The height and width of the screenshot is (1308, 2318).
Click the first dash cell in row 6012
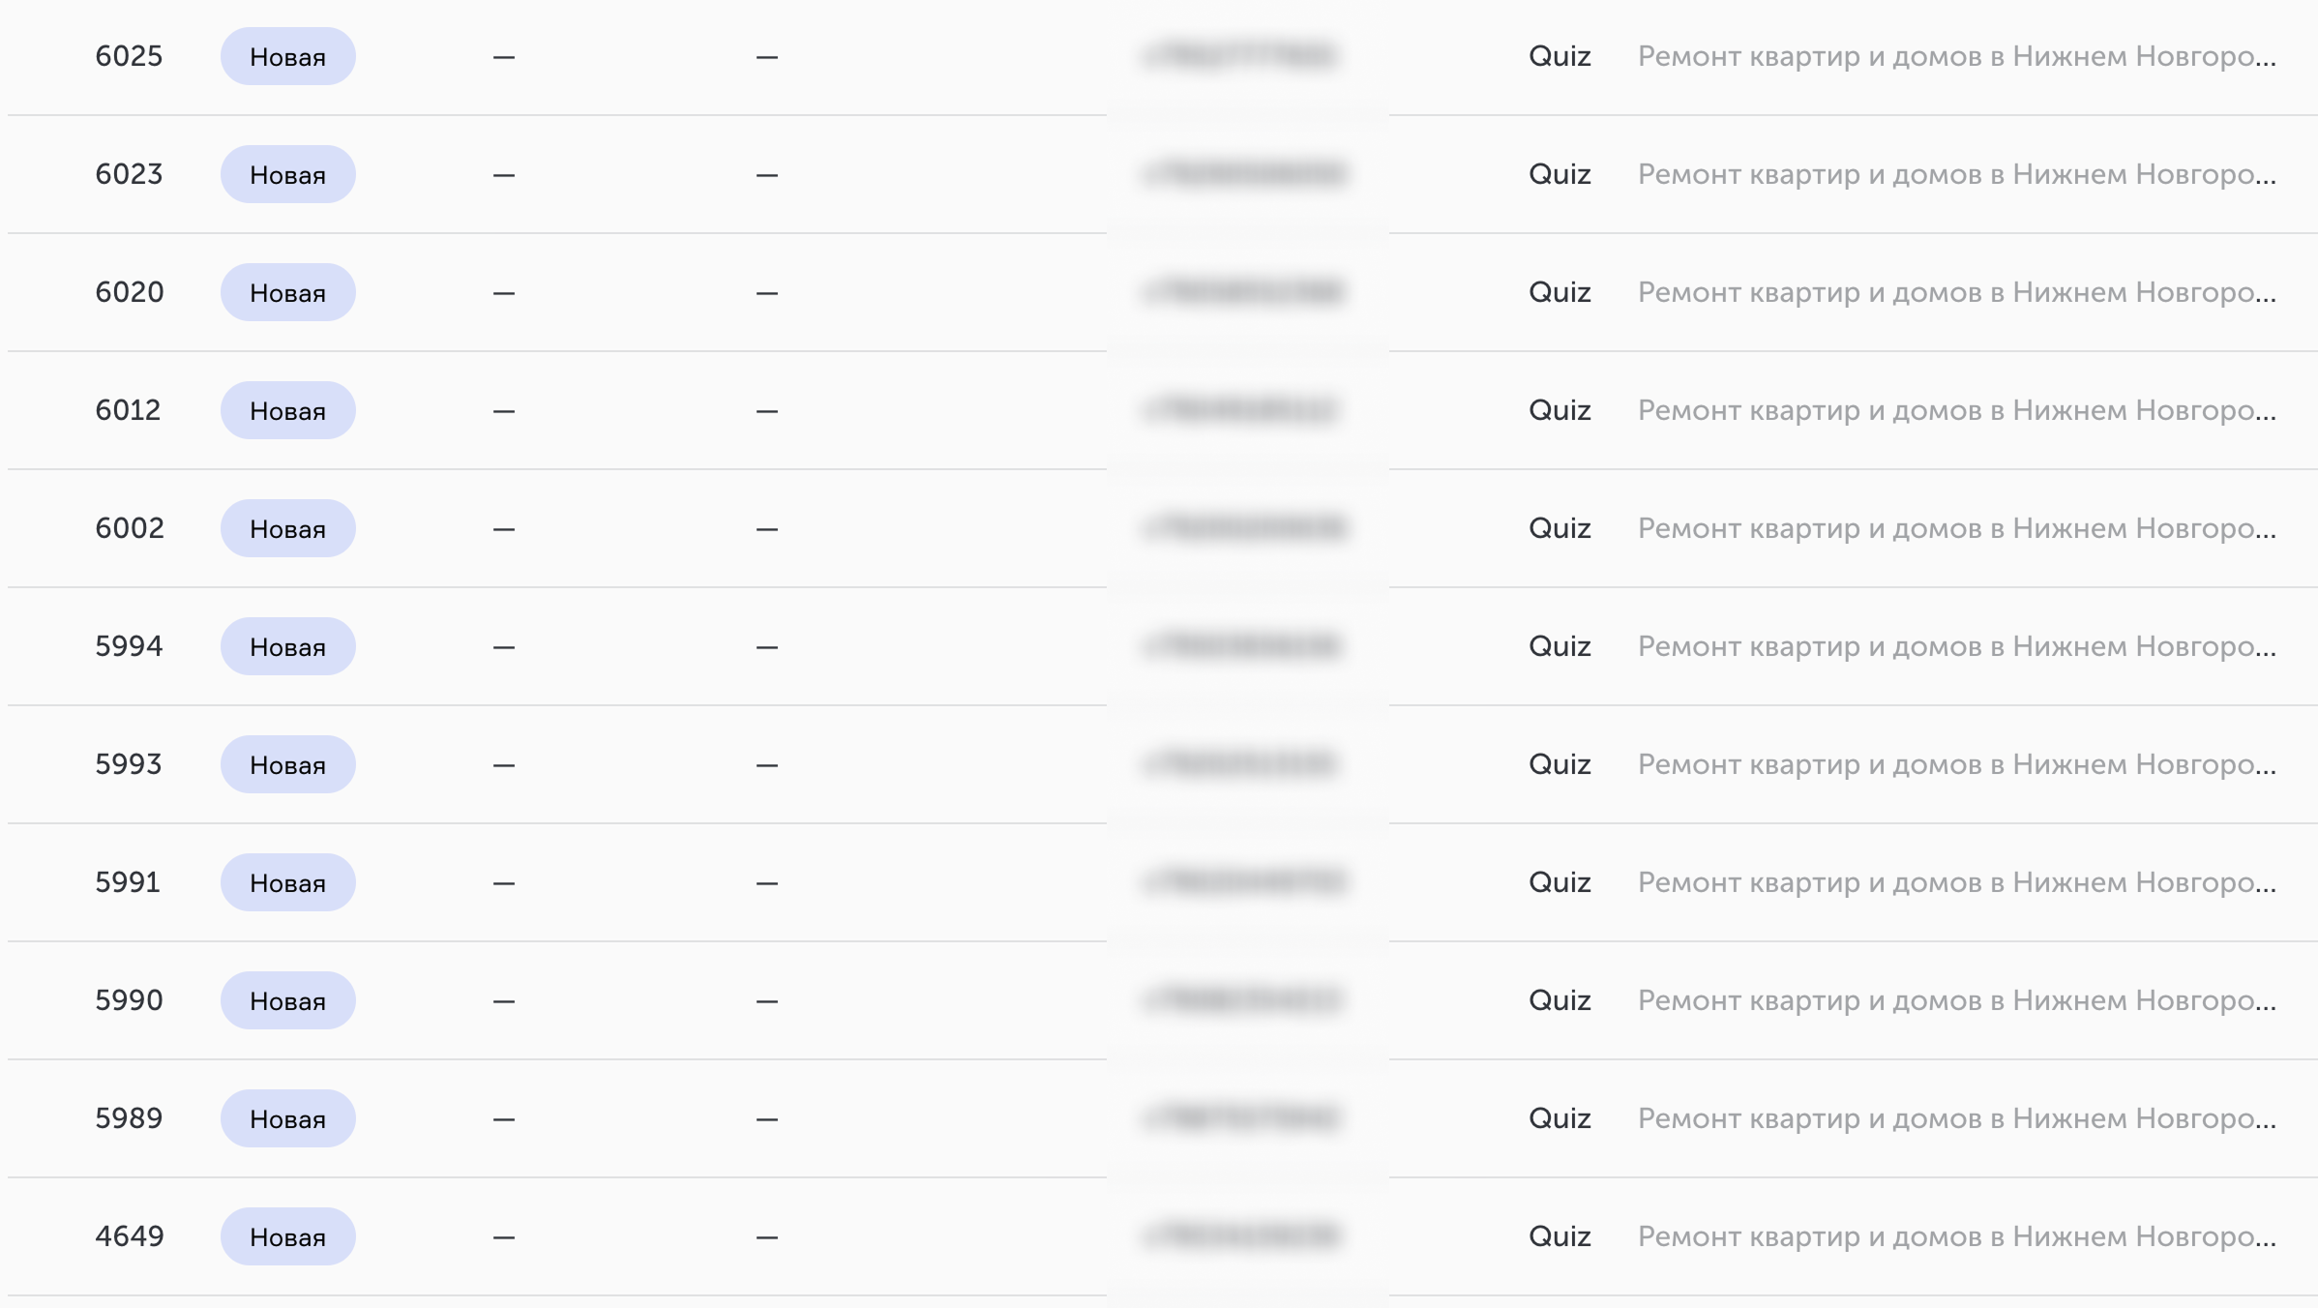504,411
